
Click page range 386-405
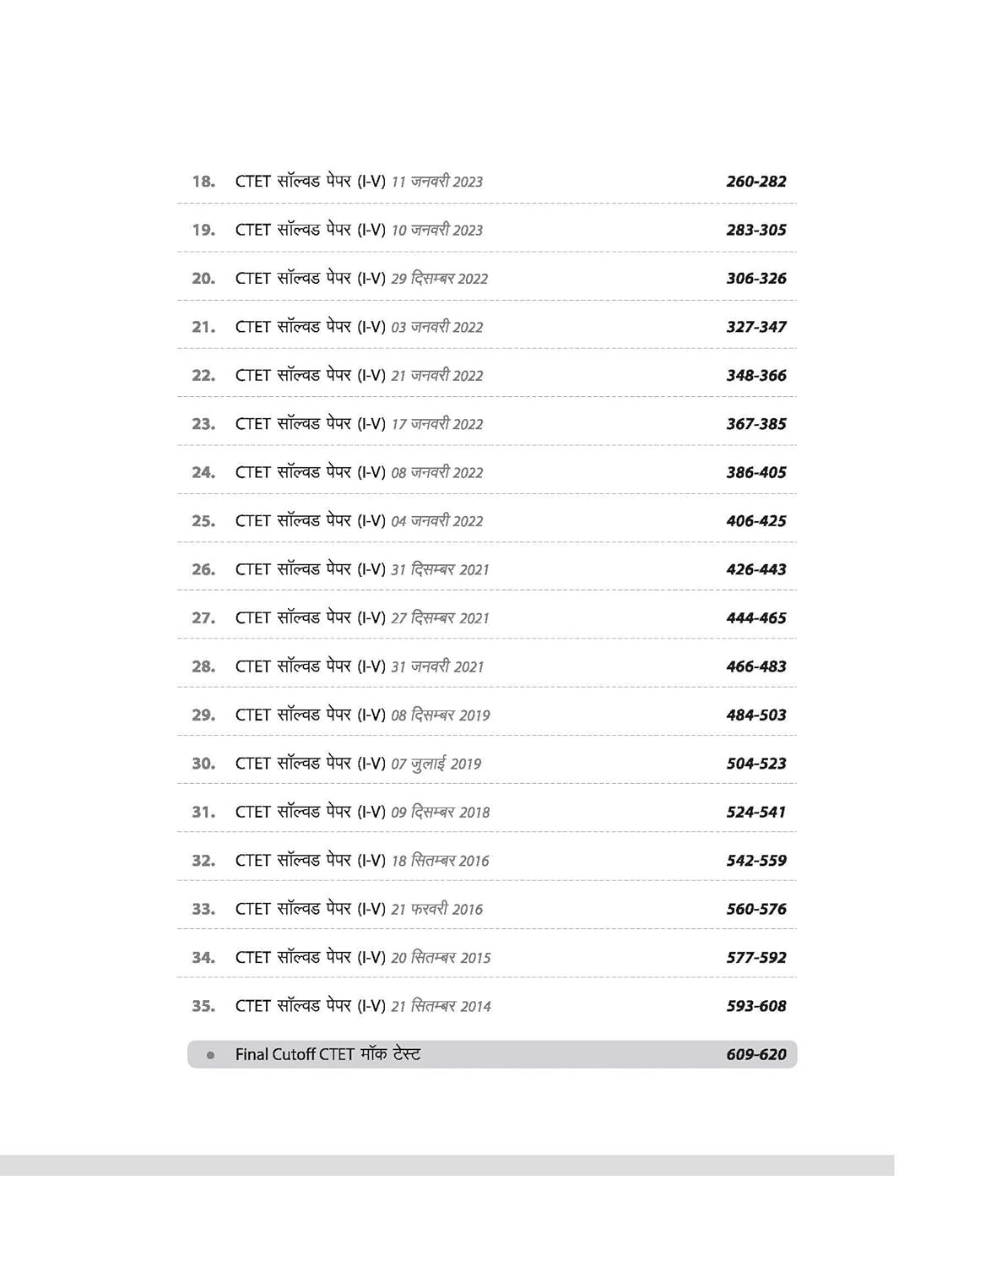coord(756,472)
